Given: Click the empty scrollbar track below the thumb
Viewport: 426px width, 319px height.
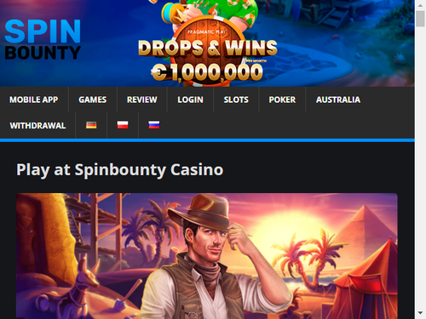Looking at the screenshot, I should tap(420, 168).
